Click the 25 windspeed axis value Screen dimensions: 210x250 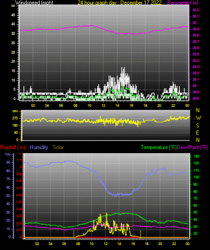click(x=13, y=52)
